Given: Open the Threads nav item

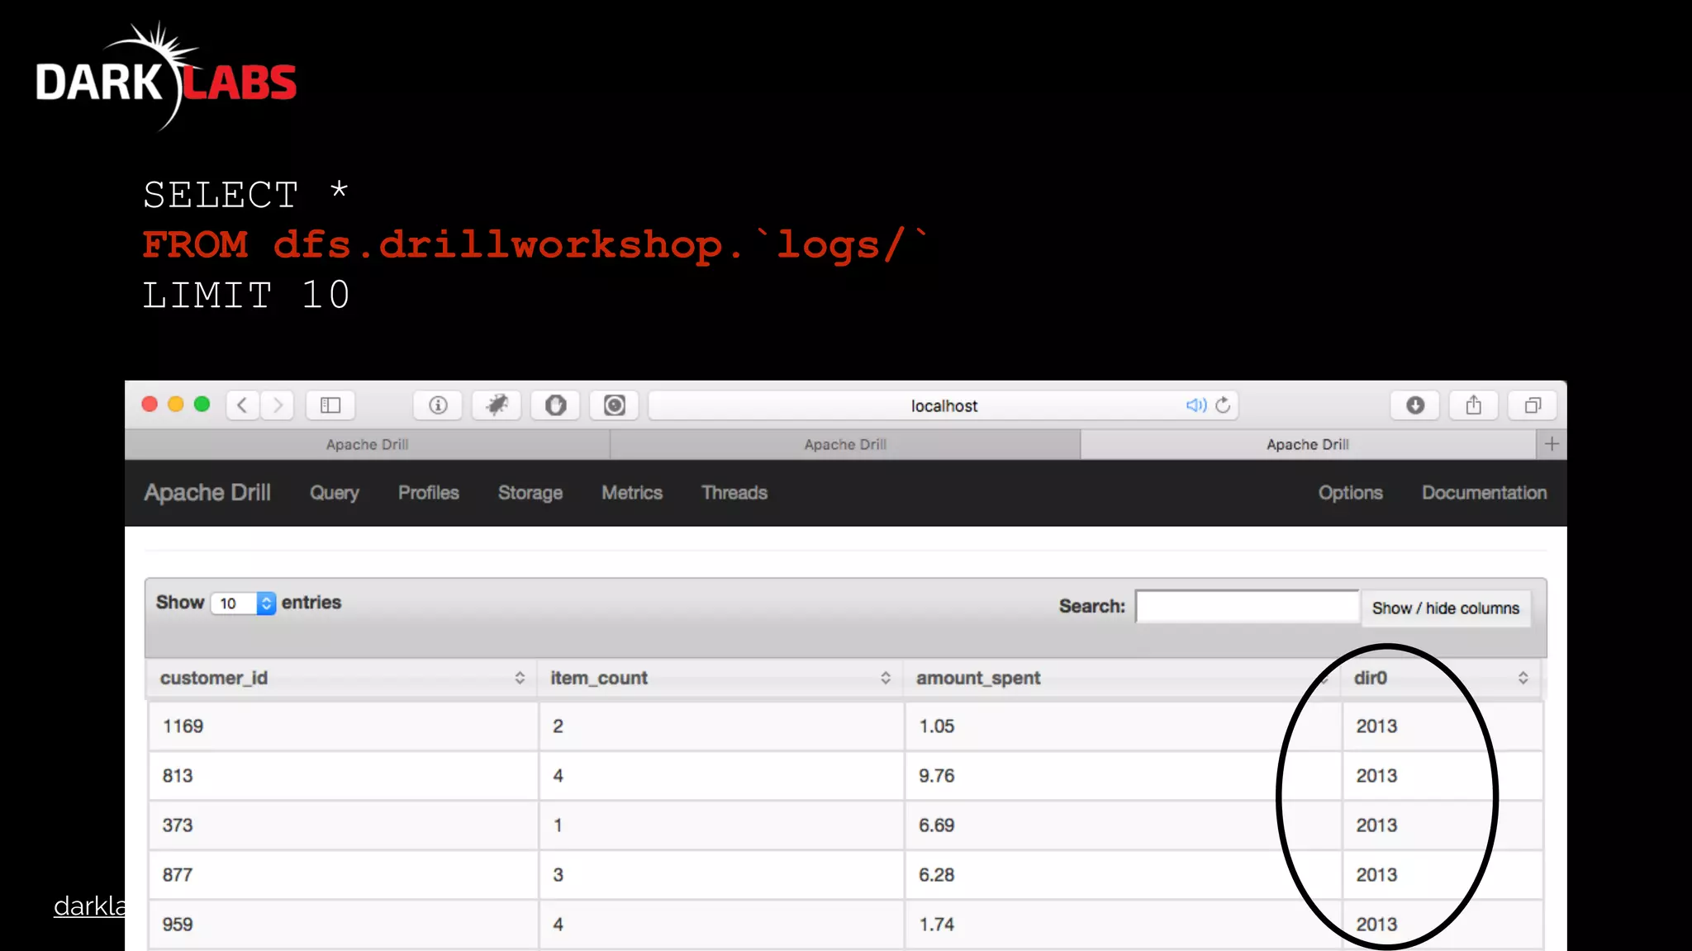Looking at the screenshot, I should click(x=734, y=493).
